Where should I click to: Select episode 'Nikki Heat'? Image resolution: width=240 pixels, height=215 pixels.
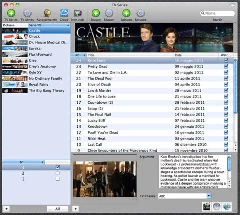(152, 138)
